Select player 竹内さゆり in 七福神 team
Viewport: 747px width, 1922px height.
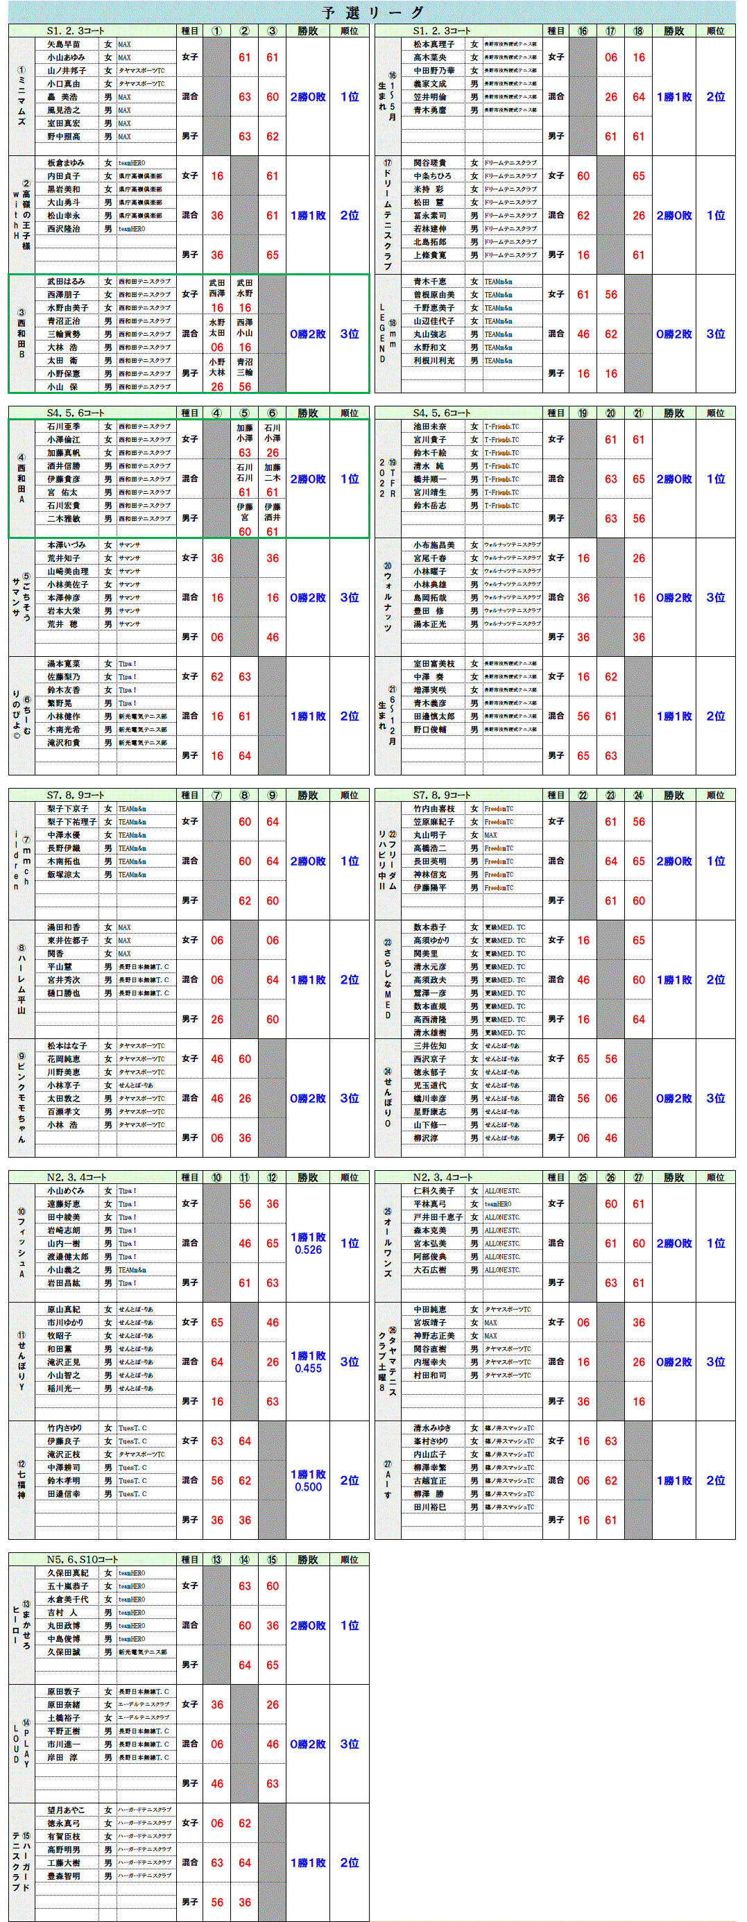coord(65,1428)
